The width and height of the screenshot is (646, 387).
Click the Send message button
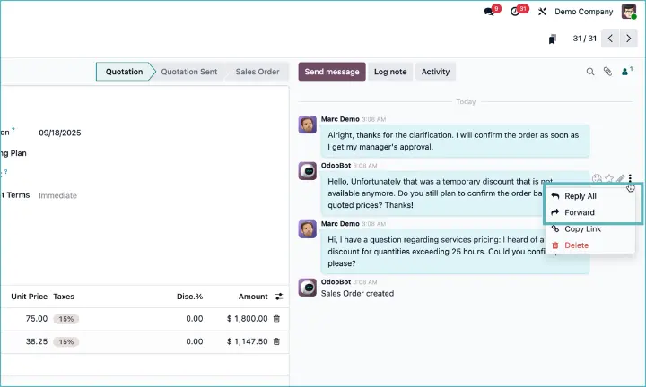tap(331, 72)
